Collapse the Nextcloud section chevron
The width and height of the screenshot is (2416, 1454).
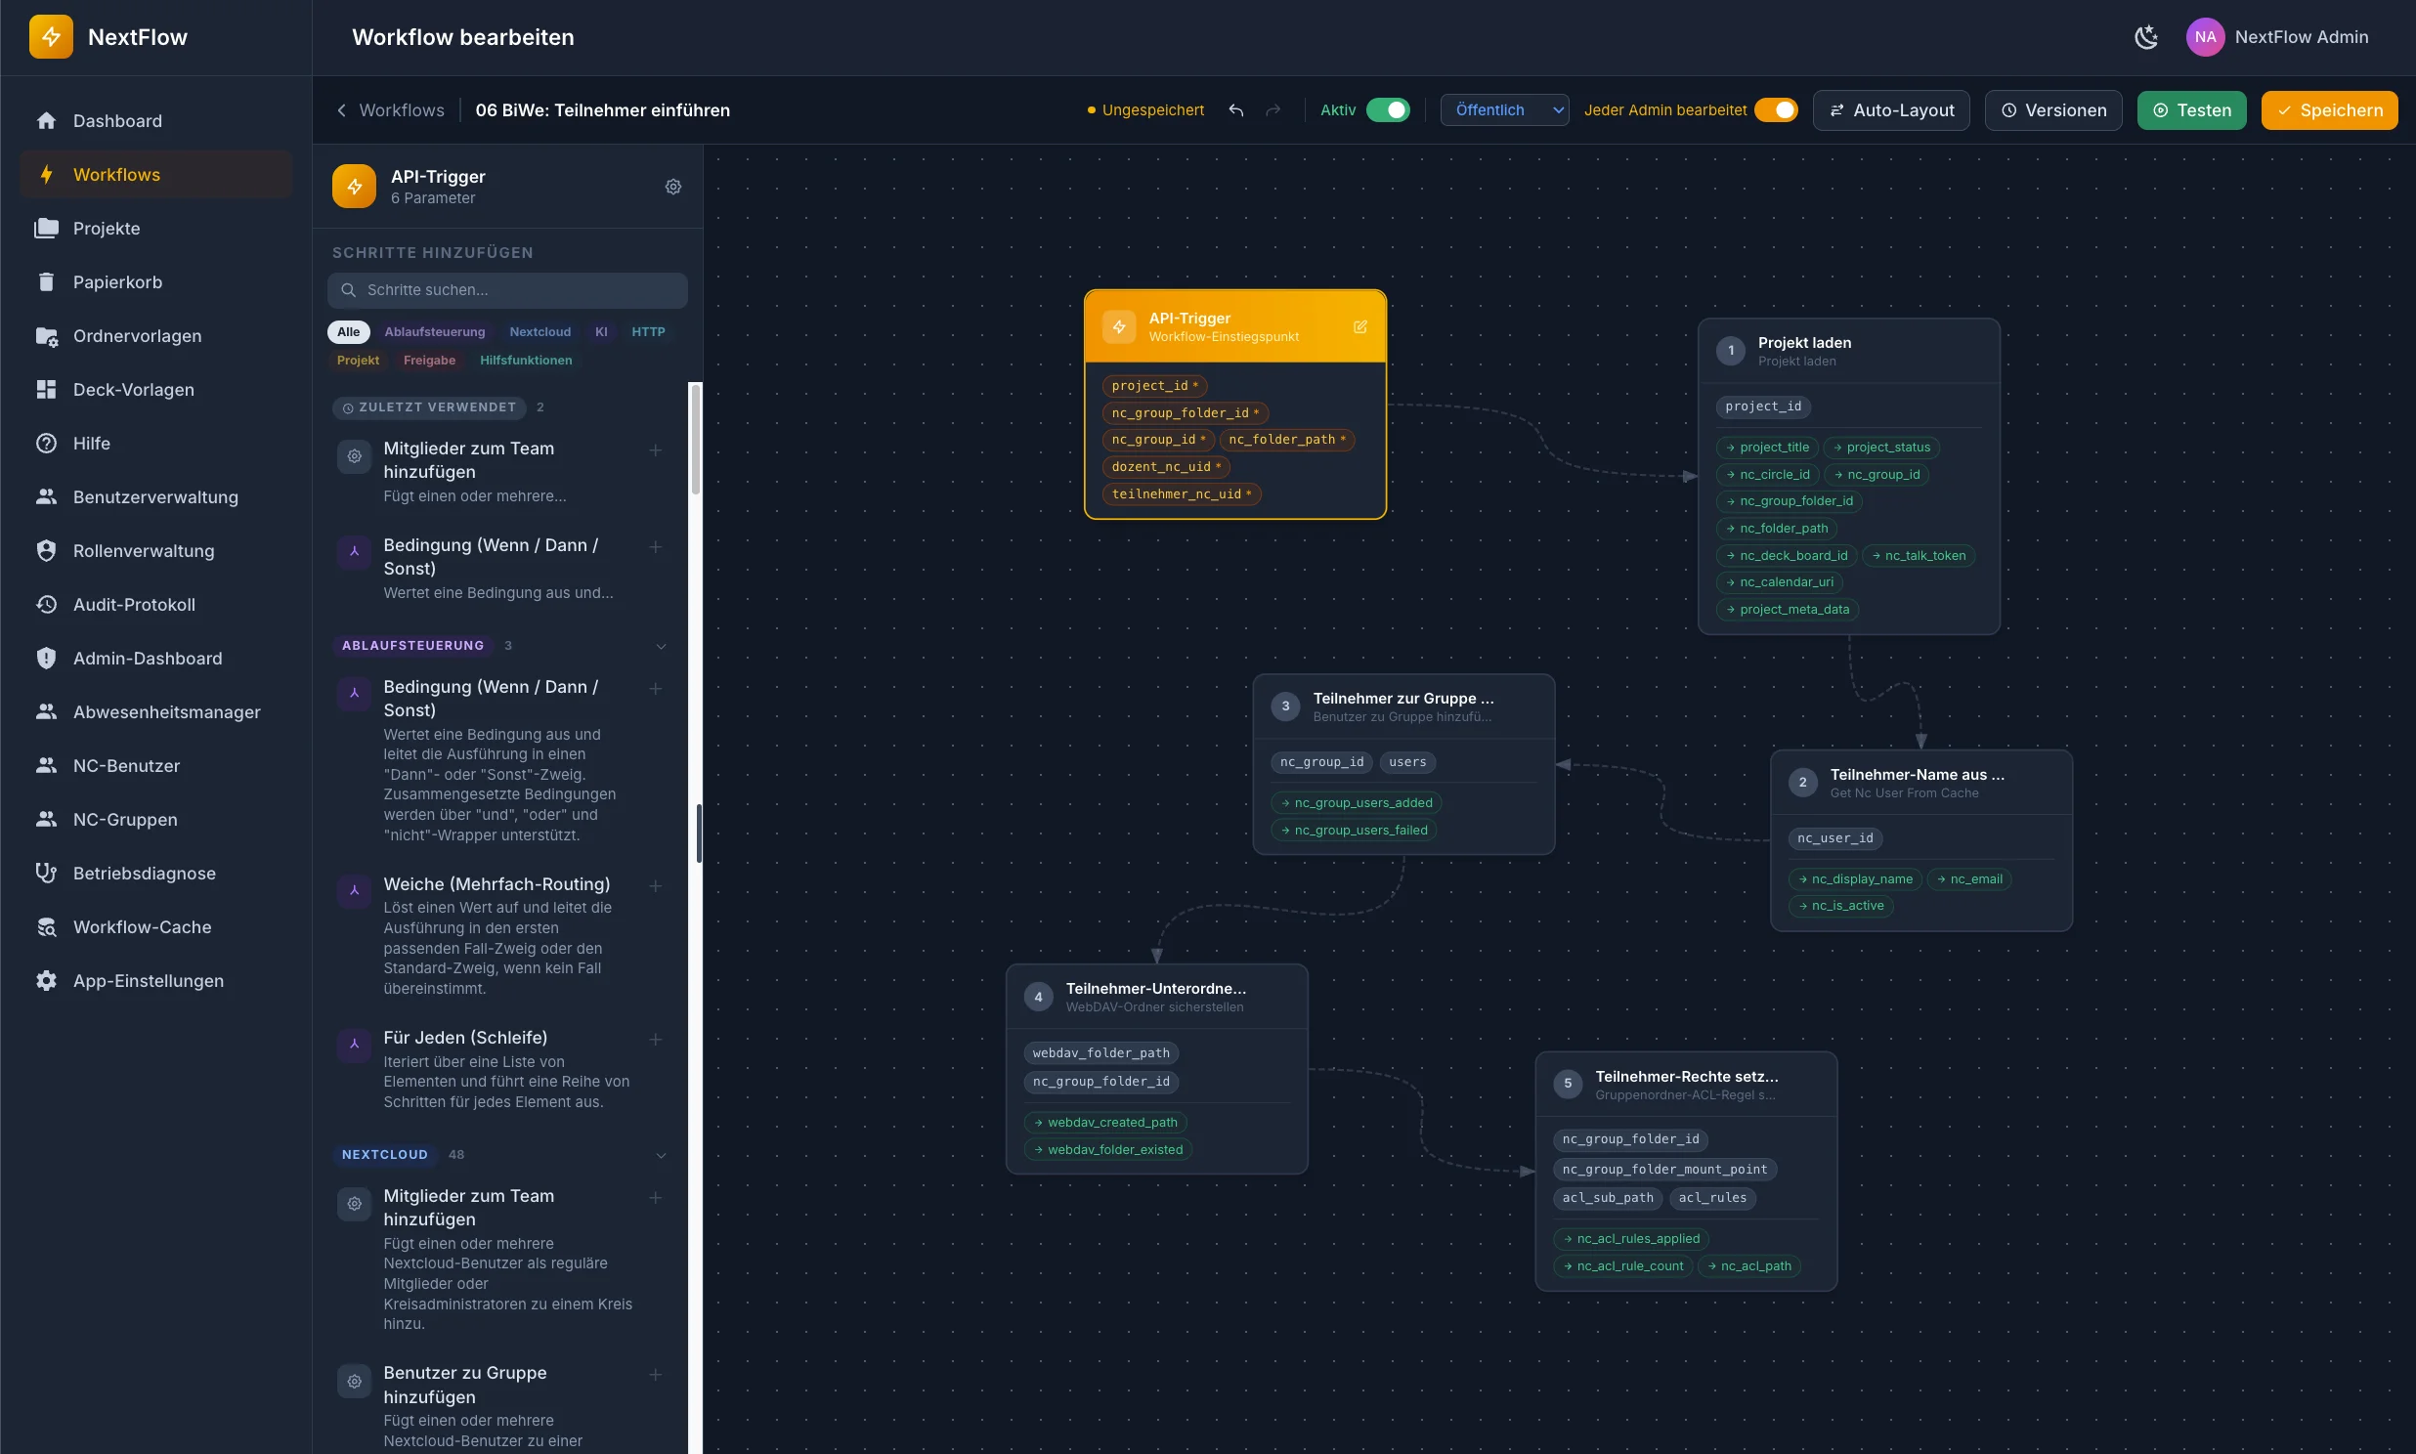tap(662, 1155)
